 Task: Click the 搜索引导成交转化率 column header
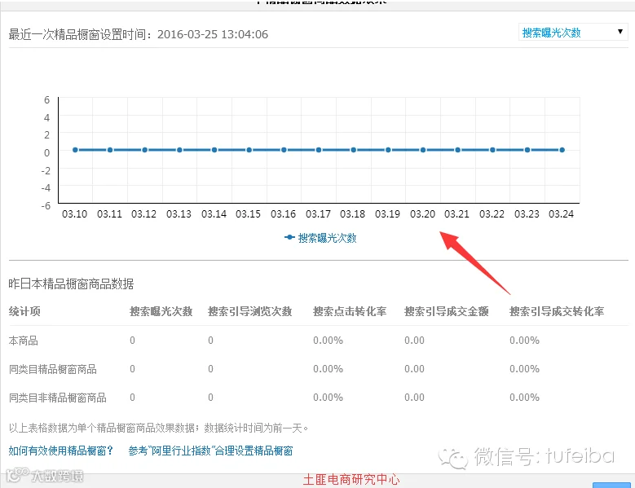(x=557, y=311)
